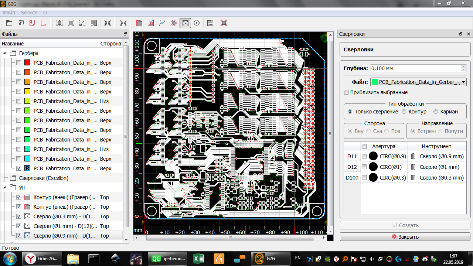Image resolution: width=473 pixels, height=266 pixels.
Task: Toggle the Drilling dots tool icon
Action: 185,23
